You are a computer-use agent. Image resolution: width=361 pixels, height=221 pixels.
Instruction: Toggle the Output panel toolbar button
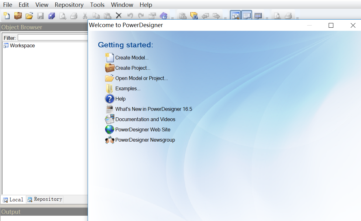pyautogui.click(x=247, y=15)
